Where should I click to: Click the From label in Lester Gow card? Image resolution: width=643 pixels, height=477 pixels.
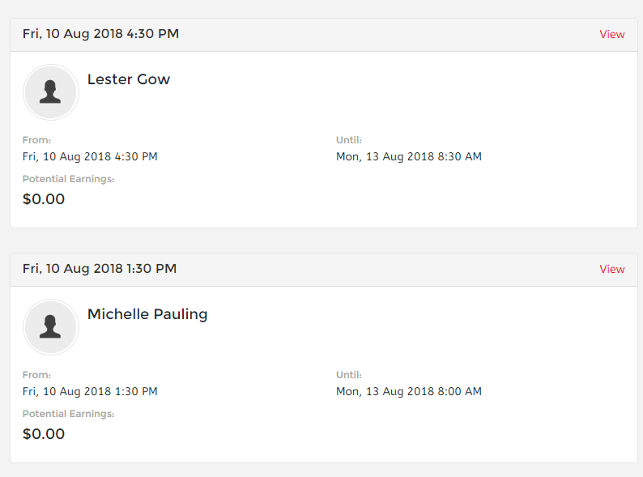37,140
